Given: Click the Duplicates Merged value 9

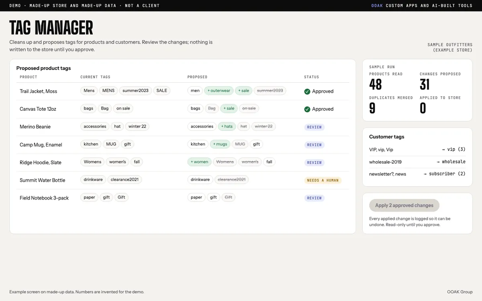Looking at the screenshot, I should point(372,108).
